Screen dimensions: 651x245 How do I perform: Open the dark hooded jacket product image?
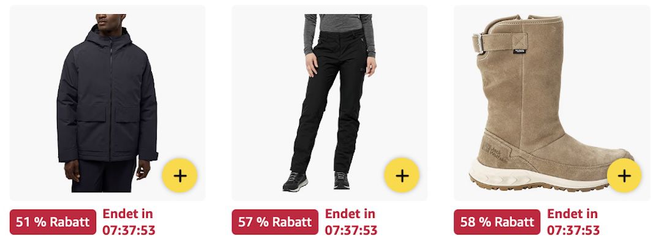[107, 103]
